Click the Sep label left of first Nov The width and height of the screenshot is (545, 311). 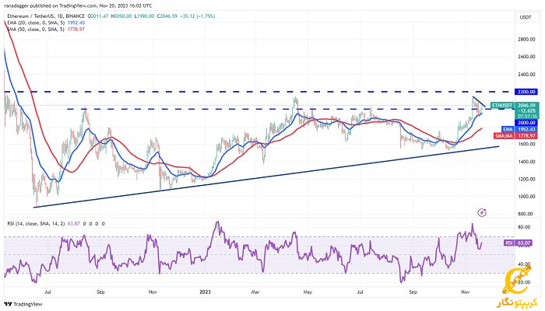point(100,292)
